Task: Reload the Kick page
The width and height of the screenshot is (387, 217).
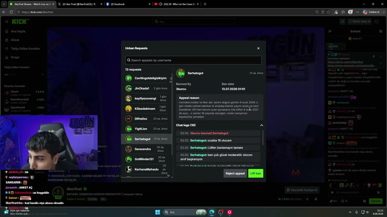Action: (x=11, y=12)
